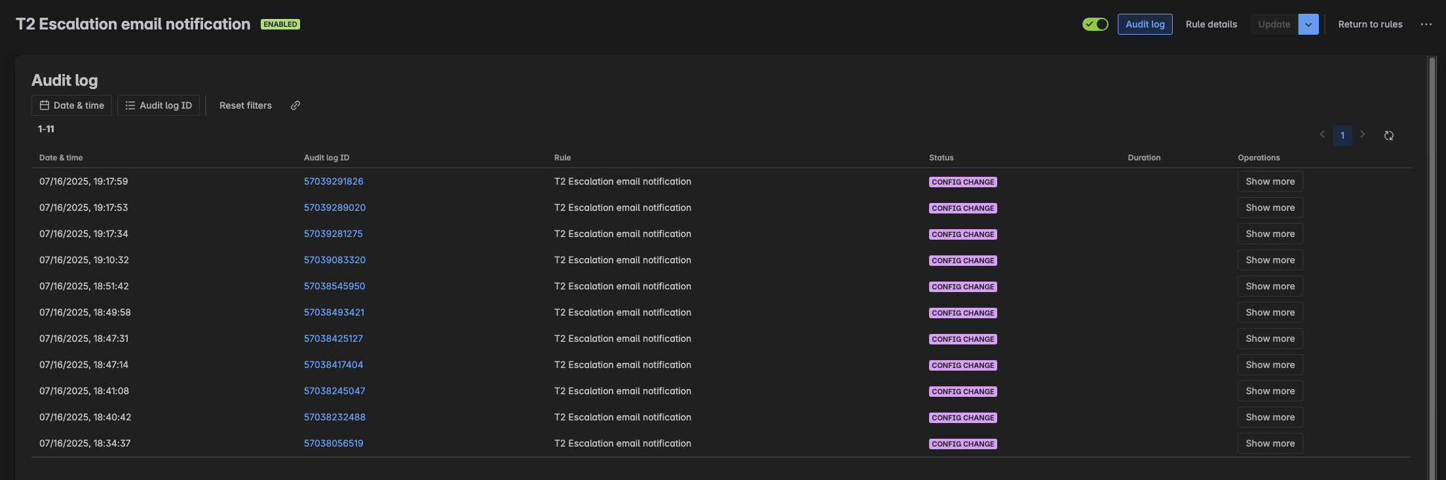Viewport: 1446px width, 480px height.
Task: Show more for the 18:34:37 entry
Action: (1270, 443)
